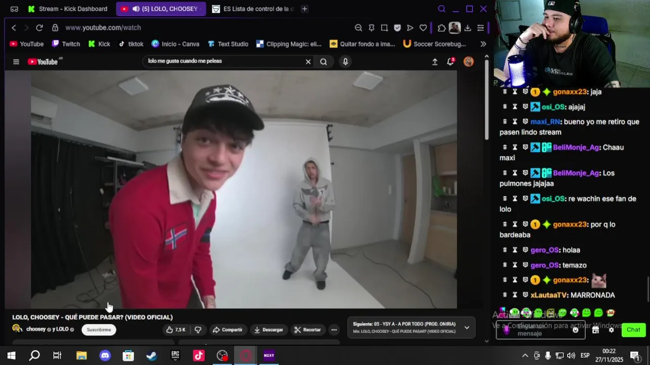Open the snapshot capture tool icon
Image resolution: width=650 pixels, height=365 pixels.
[x=385, y=28]
